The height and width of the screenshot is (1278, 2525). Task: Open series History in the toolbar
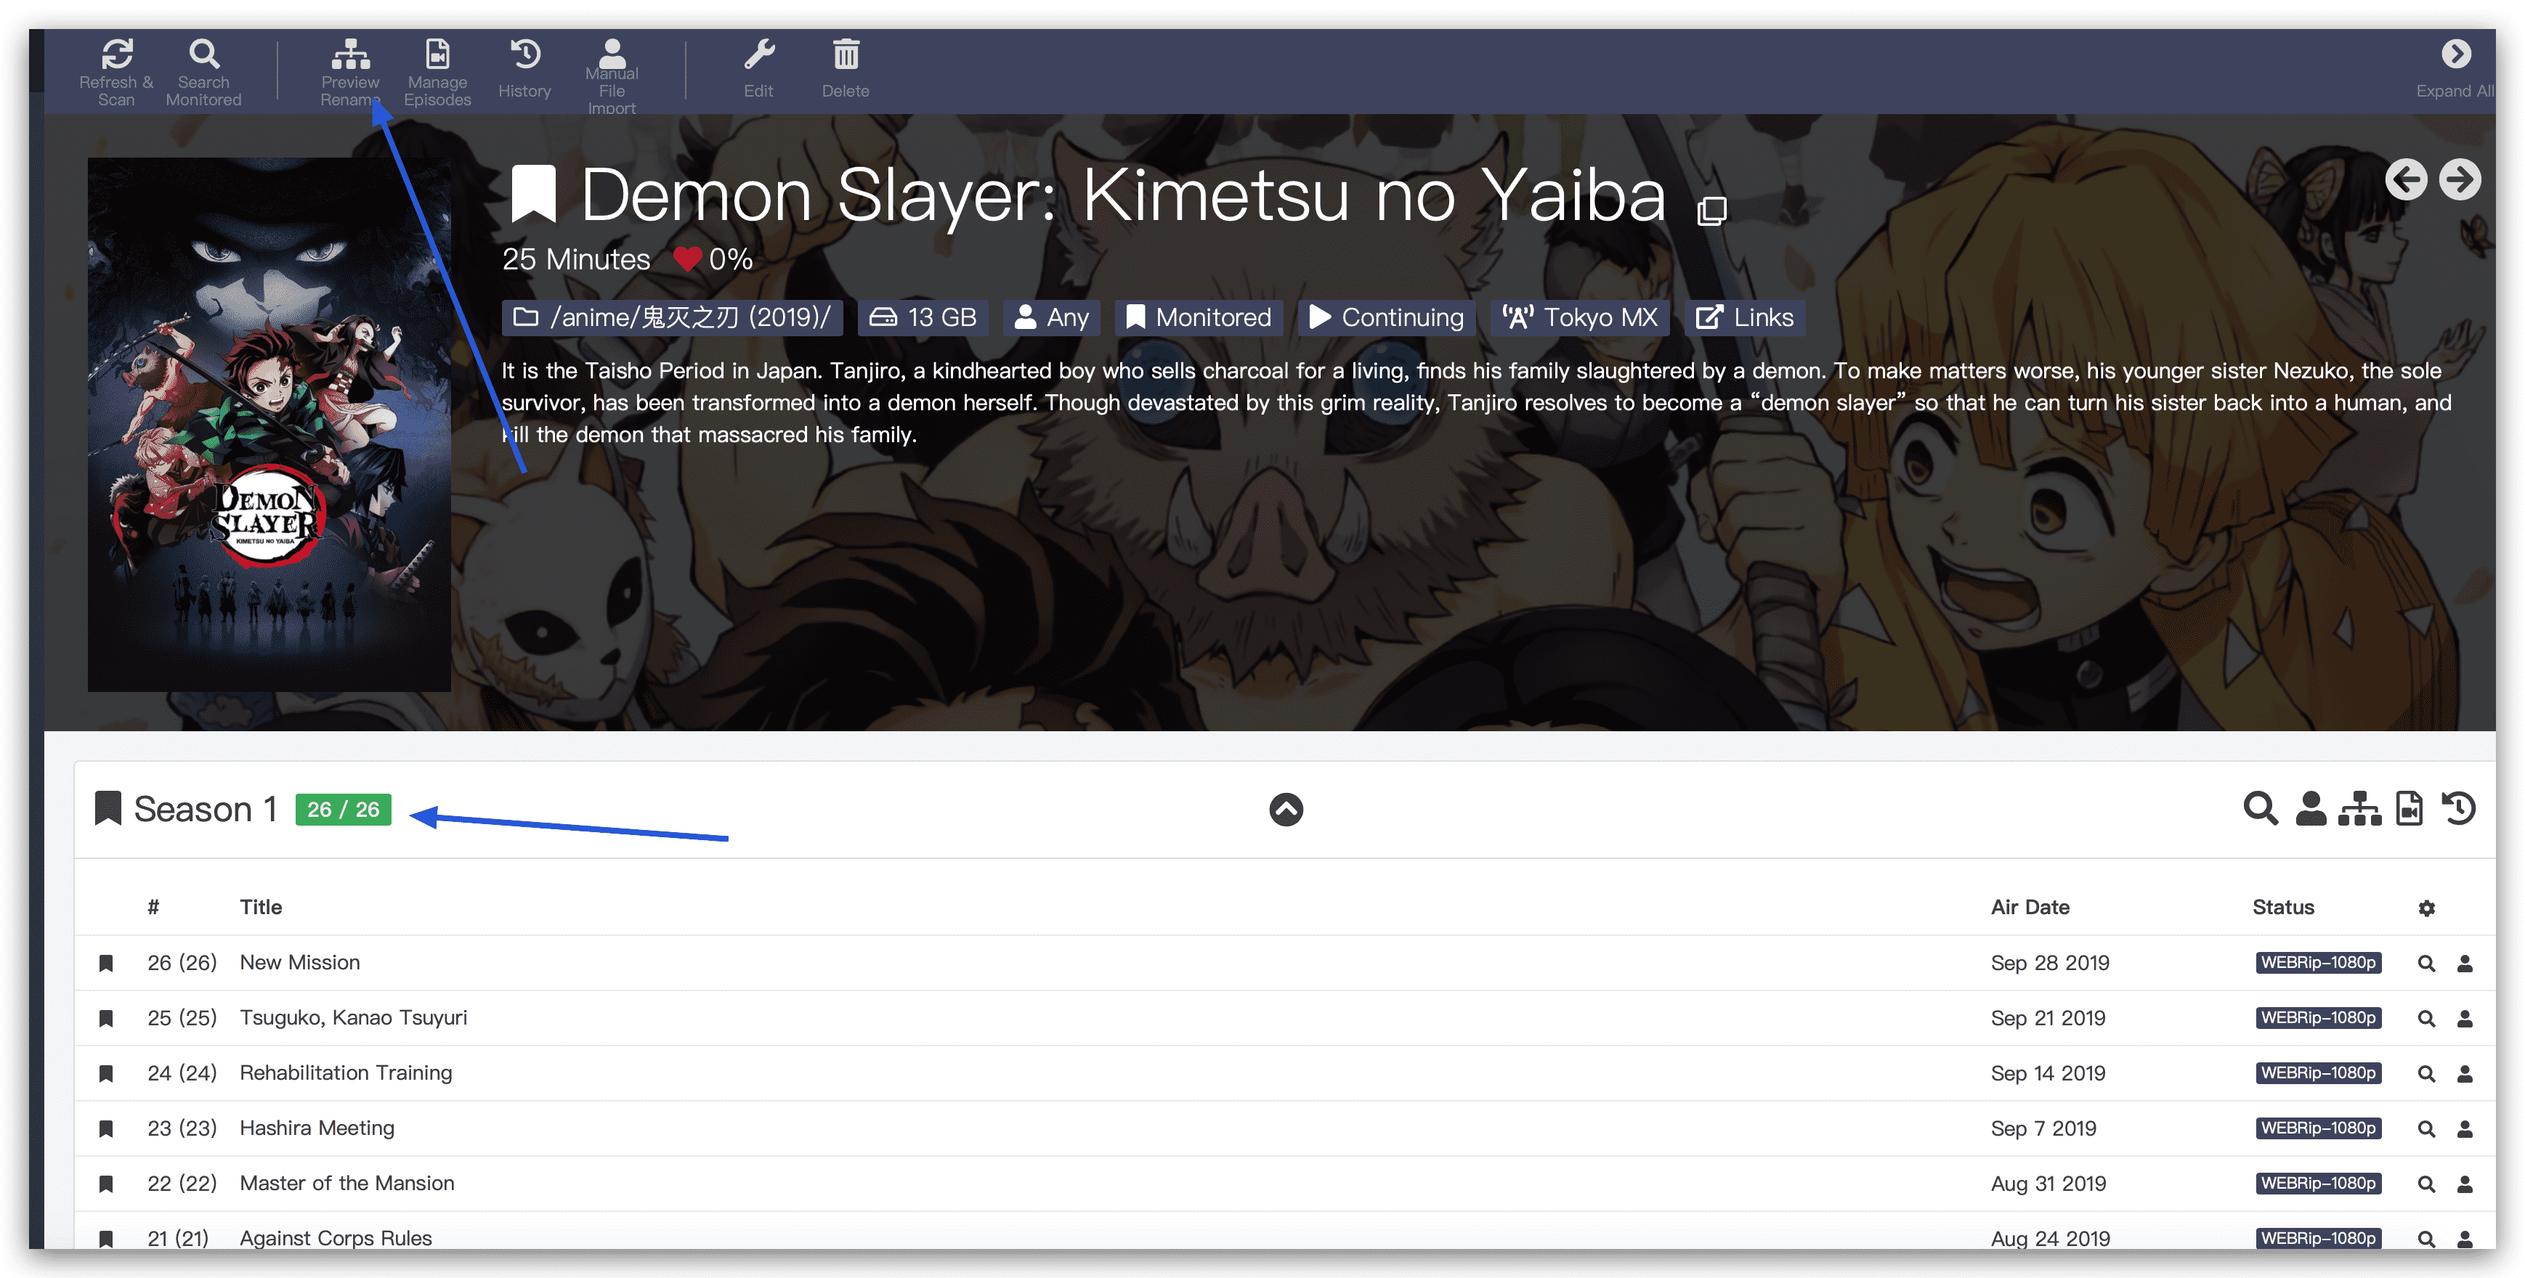pyautogui.click(x=524, y=68)
